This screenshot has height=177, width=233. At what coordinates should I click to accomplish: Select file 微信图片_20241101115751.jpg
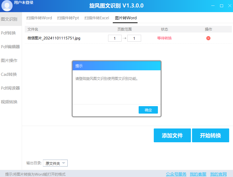pos(54,38)
